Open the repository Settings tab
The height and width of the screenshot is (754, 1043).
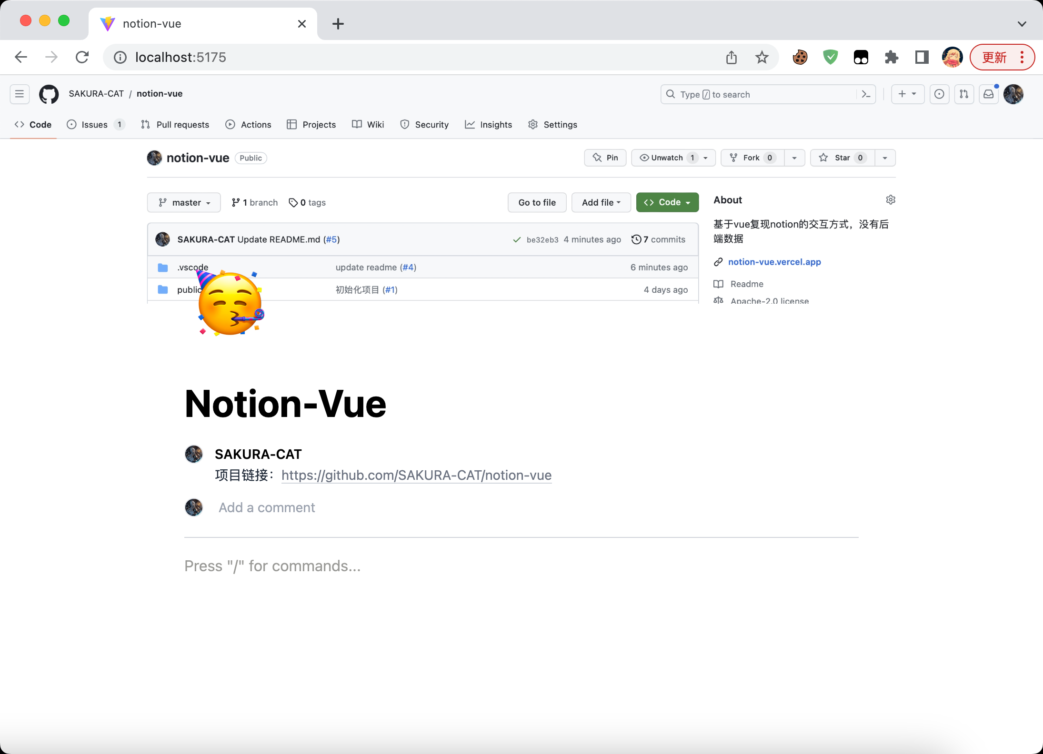(552, 124)
